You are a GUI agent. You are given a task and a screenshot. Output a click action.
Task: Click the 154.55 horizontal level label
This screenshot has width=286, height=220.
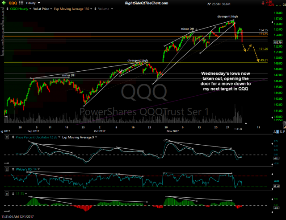click(x=263, y=30)
